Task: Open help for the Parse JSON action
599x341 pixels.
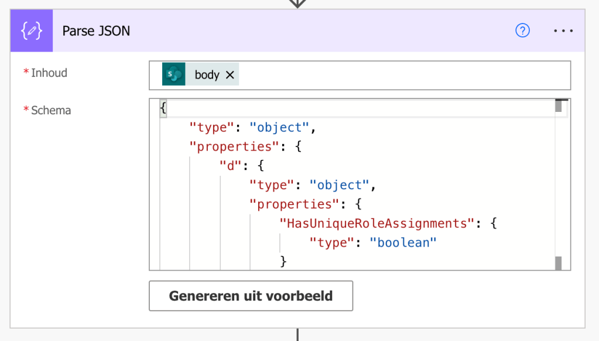Action: point(522,30)
